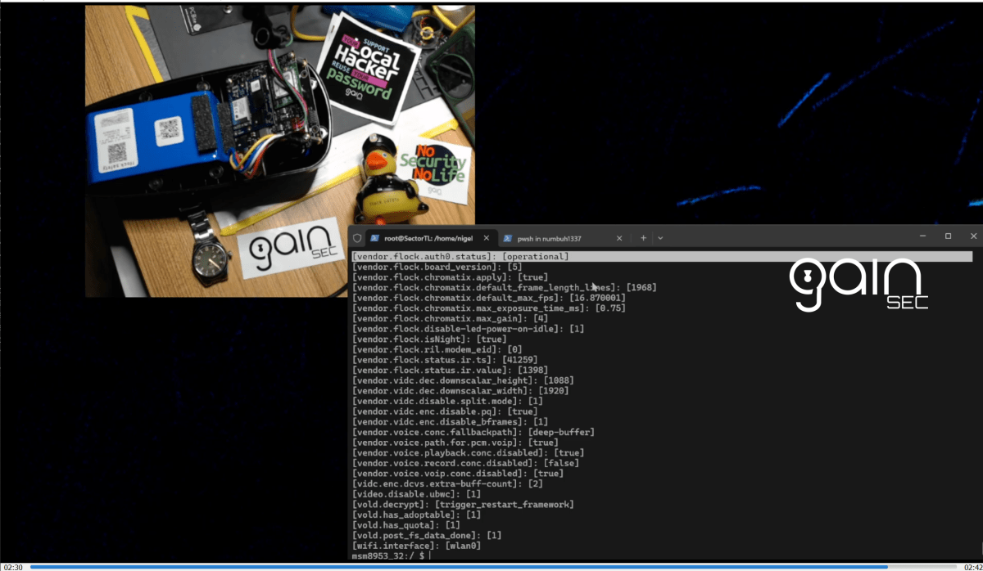This screenshot has height=571, width=983.
Task: Click the vold.has_quota line
Action: [x=406, y=525]
